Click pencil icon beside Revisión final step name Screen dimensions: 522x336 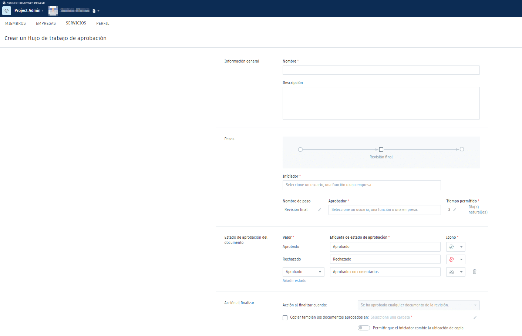(320, 210)
